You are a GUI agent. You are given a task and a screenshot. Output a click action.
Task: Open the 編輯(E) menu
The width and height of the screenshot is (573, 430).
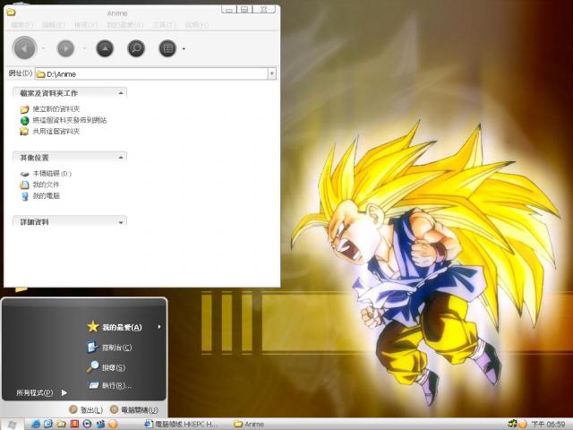(x=54, y=25)
